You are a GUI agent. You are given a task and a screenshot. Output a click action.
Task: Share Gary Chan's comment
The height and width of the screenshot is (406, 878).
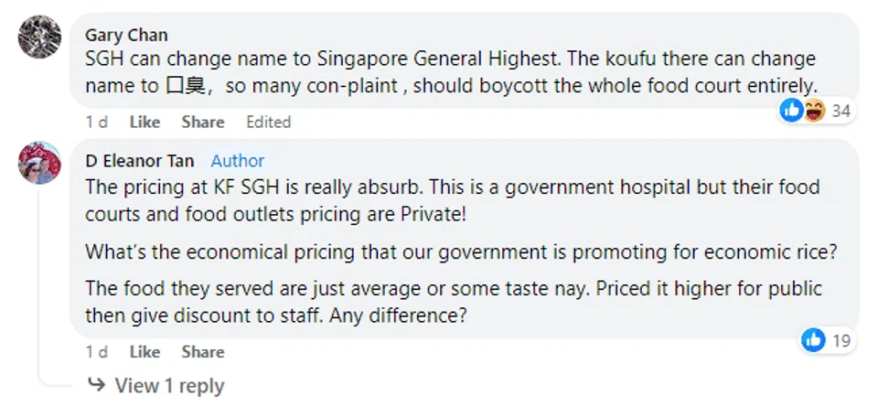(x=202, y=122)
